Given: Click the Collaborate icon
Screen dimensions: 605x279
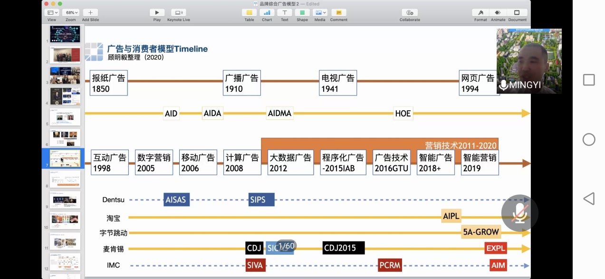Looking at the screenshot, I should pos(409,13).
